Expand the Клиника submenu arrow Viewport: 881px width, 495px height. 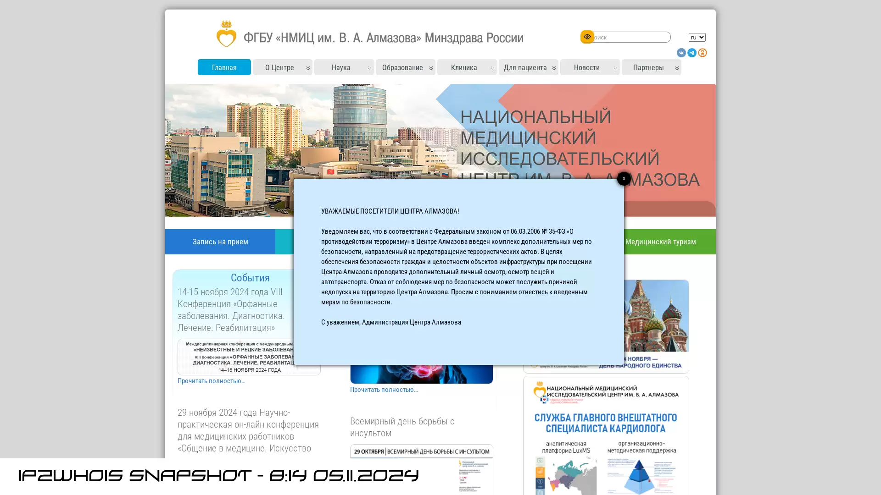[493, 68]
